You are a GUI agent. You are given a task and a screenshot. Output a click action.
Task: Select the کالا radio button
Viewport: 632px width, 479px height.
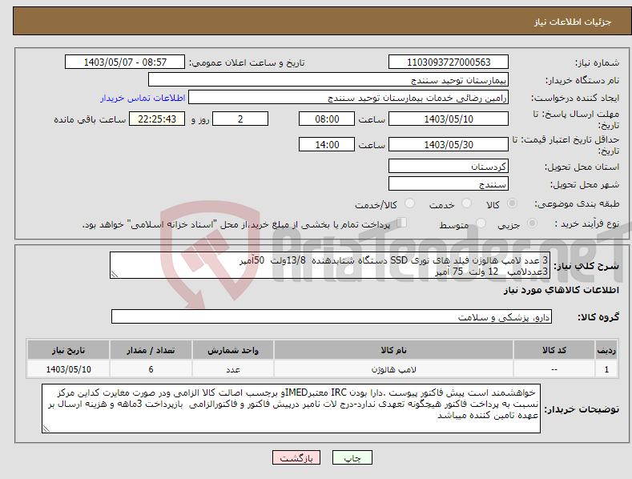tap(512, 203)
